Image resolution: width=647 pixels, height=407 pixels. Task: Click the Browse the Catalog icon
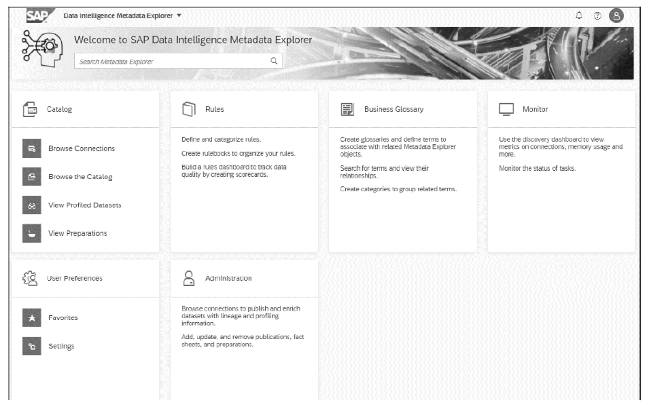coord(32,177)
